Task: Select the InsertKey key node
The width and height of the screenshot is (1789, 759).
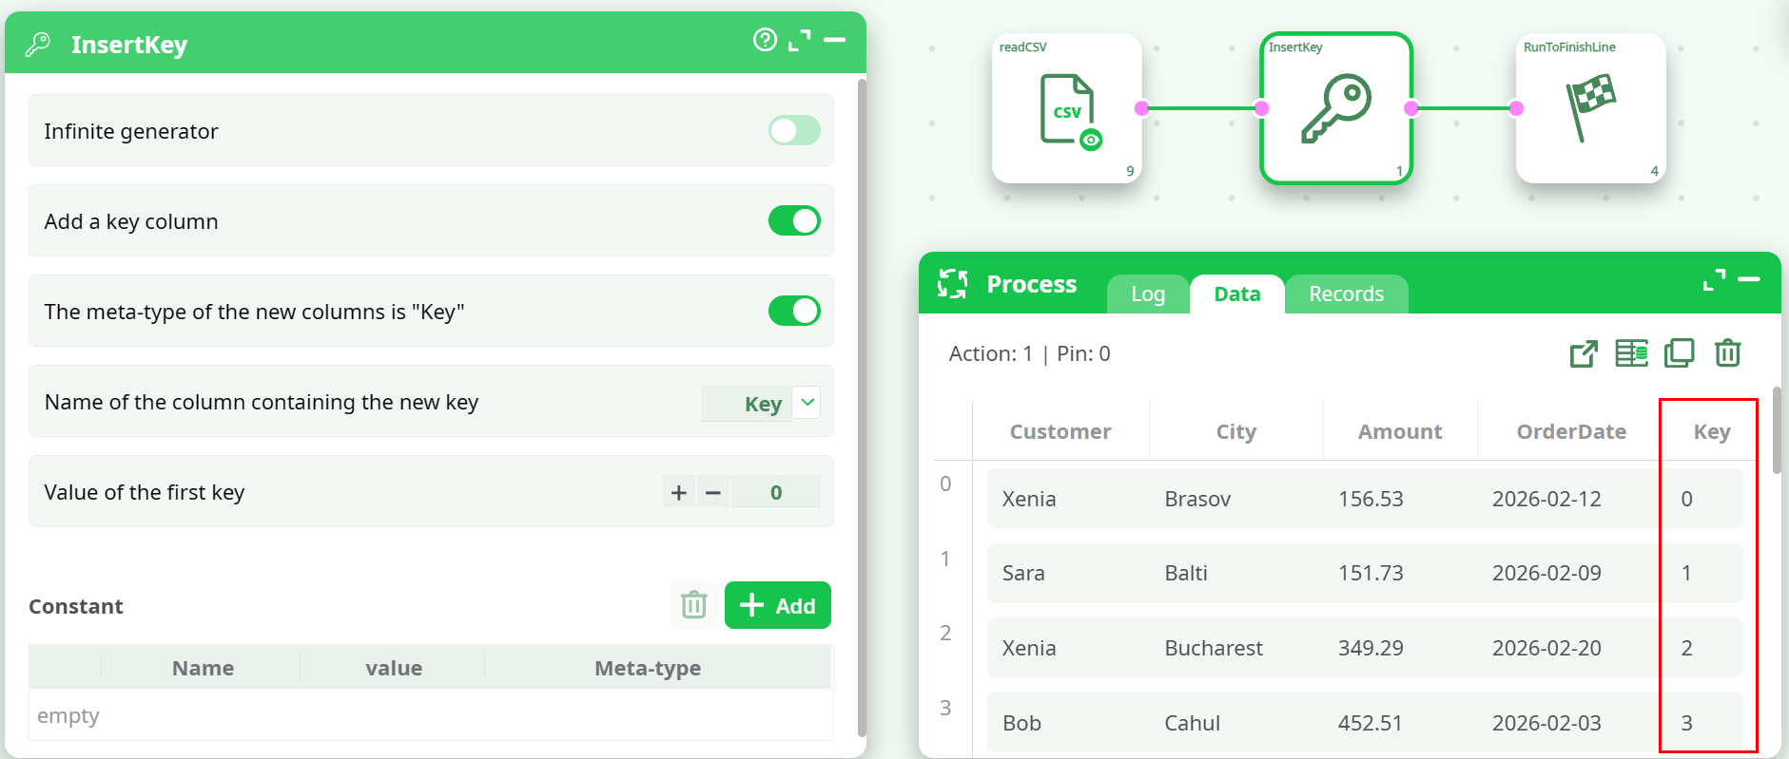Action: point(1335,109)
